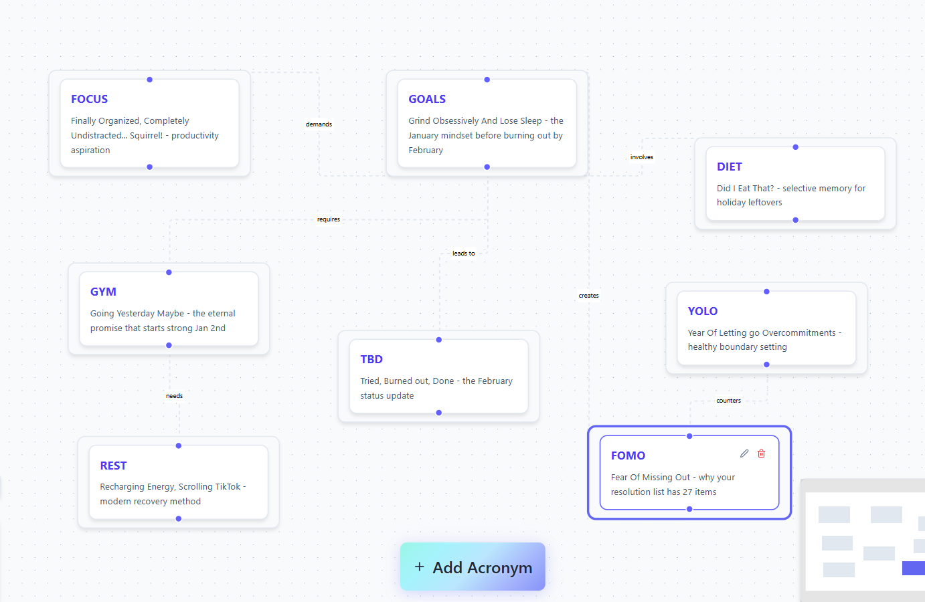Click the 'counters' connection label
925x602 pixels.
click(x=728, y=400)
